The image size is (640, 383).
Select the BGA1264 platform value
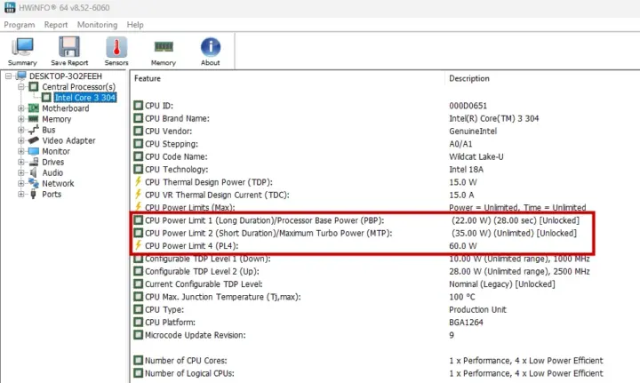point(466,323)
